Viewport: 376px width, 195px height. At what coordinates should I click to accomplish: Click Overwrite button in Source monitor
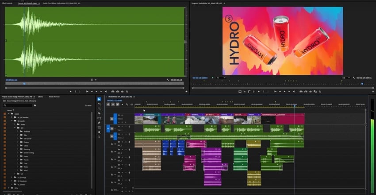point(118,91)
